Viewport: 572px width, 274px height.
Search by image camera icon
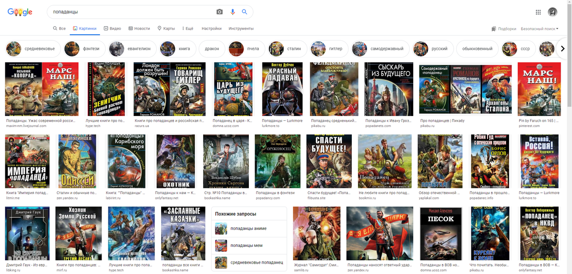click(219, 12)
